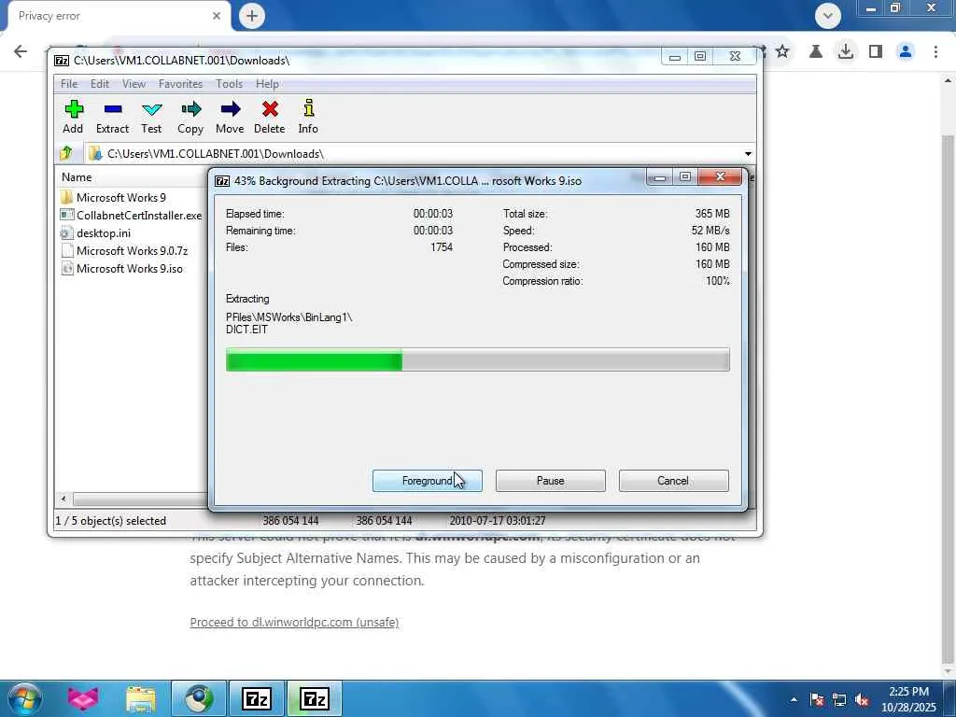Click the green extraction progress bar
The image size is (956, 717).
pos(477,359)
